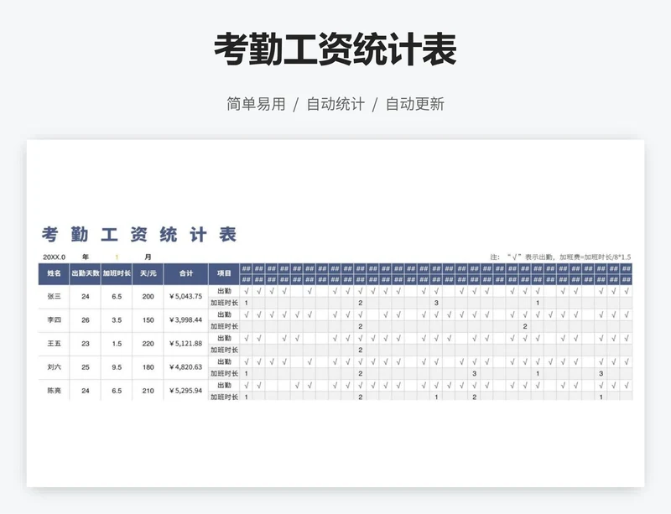Select the 20XX.0 year cell
The width and height of the screenshot is (671, 514).
(54, 257)
